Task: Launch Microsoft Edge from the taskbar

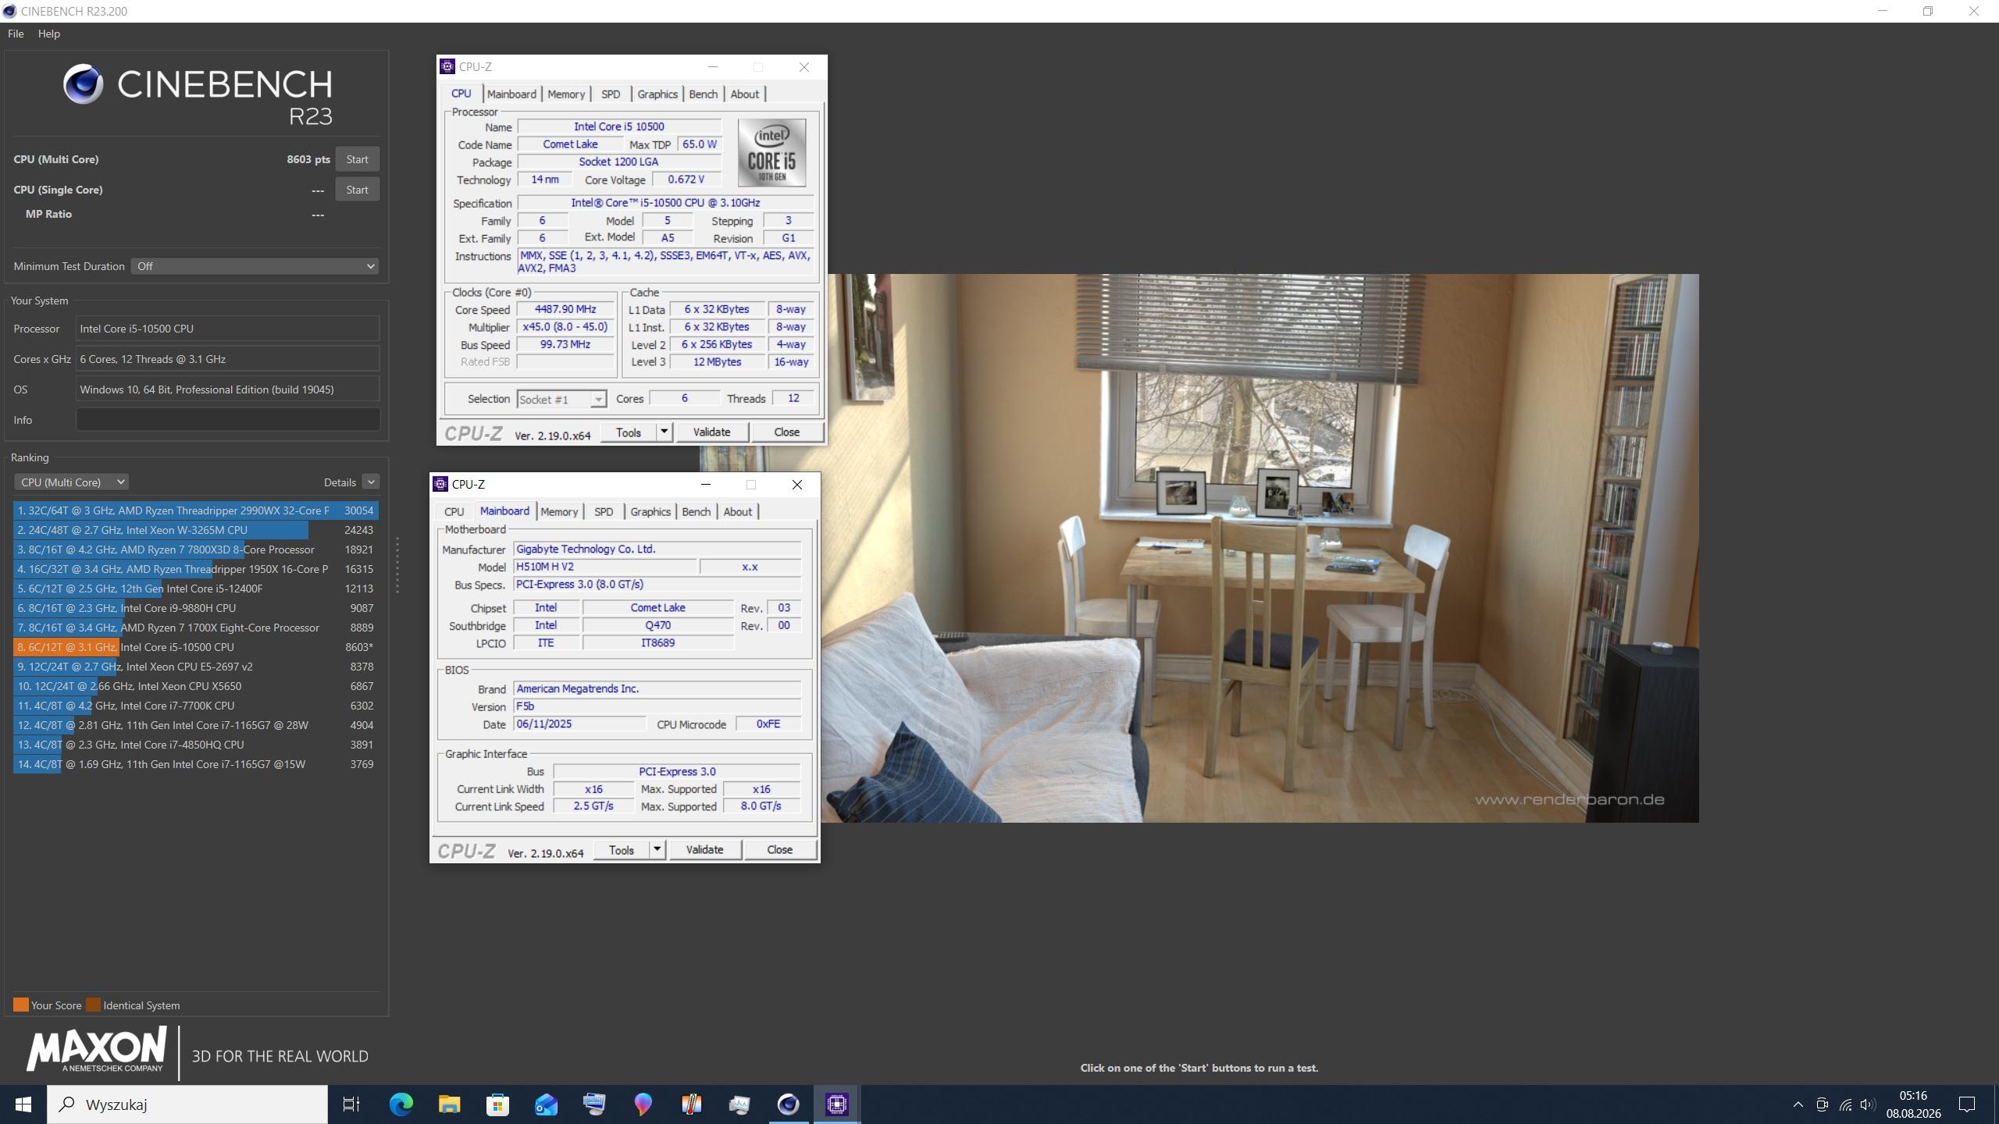Action: click(x=401, y=1104)
